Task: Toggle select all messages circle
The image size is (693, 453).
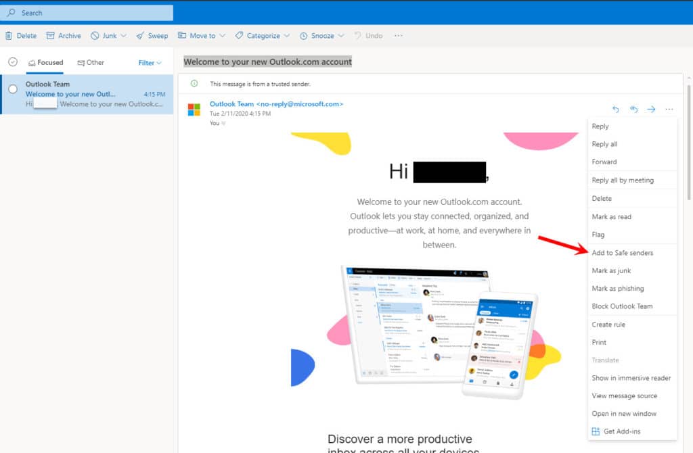Action: click(x=12, y=62)
